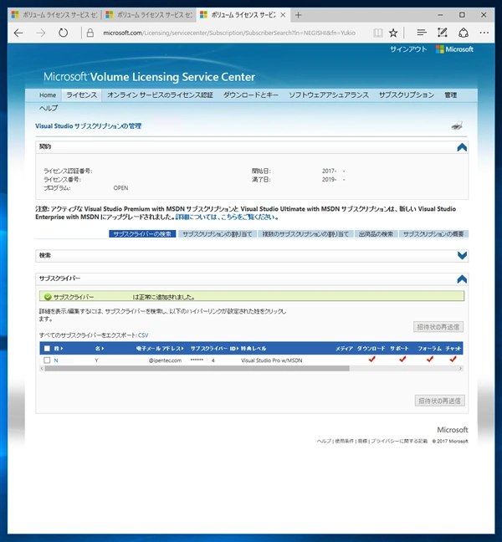This screenshot has width=502, height=542.
Task: Switch to the first browser tab
Action: pyautogui.click(x=55, y=15)
